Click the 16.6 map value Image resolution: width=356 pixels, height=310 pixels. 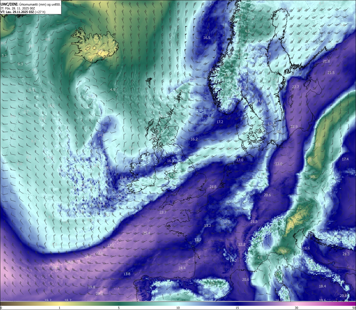306,248
